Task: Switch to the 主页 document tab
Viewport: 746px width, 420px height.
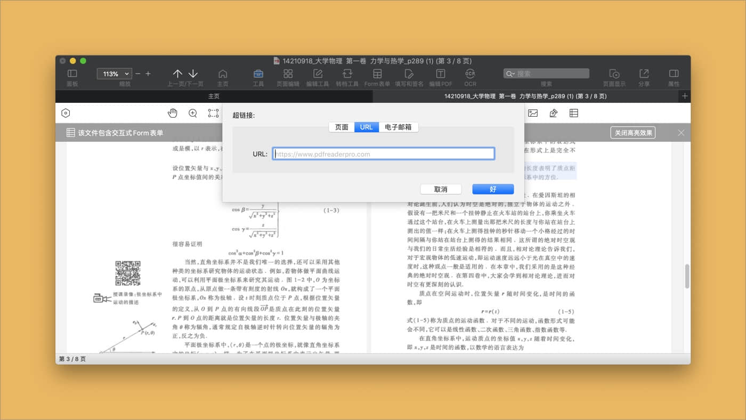Action: pos(214,96)
